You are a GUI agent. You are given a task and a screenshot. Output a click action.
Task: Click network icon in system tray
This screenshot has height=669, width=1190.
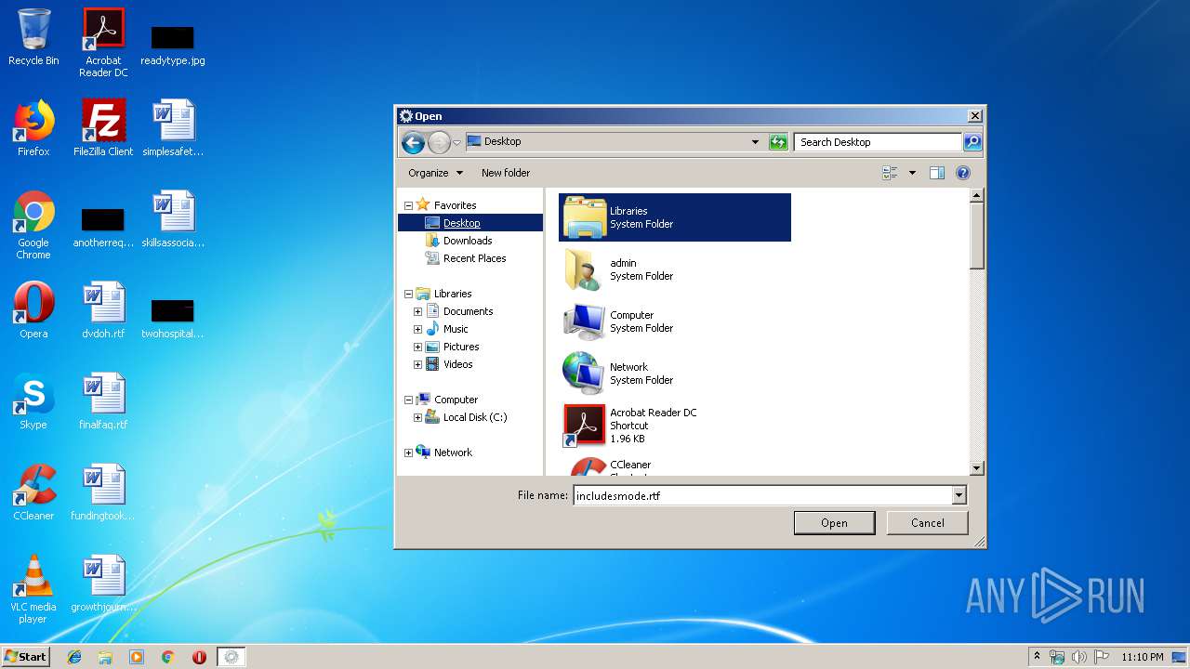click(1057, 657)
